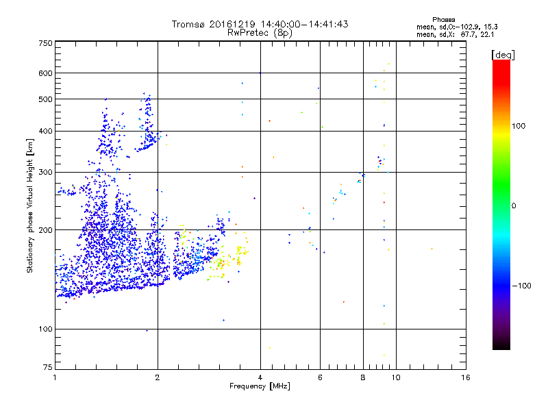Screen dimensions: 548x411
Task: Click the y-axis tick label '600'
Action: 45,73
